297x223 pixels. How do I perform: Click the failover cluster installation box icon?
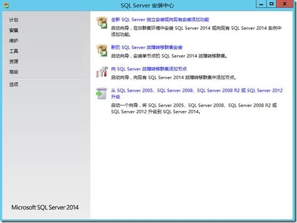tap(102, 50)
